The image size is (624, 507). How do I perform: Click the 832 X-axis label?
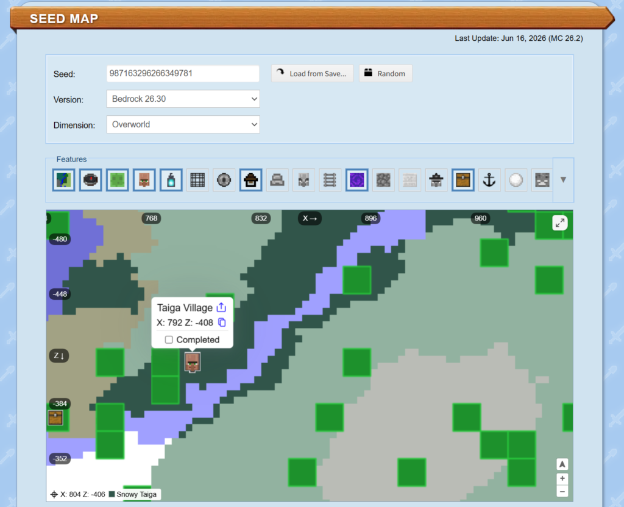(x=261, y=218)
